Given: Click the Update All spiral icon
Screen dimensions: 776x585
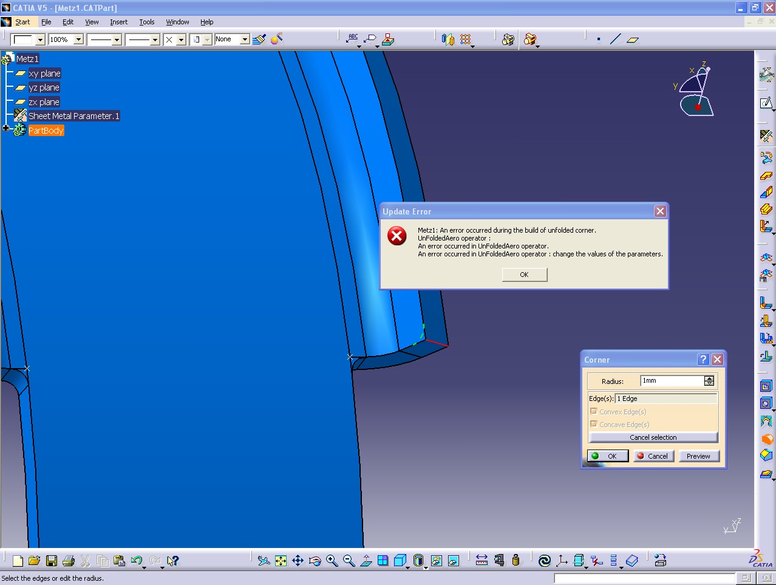Looking at the screenshot, I should (x=545, y=561).
